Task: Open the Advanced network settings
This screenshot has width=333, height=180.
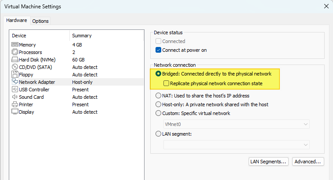Action: point(308,162)
